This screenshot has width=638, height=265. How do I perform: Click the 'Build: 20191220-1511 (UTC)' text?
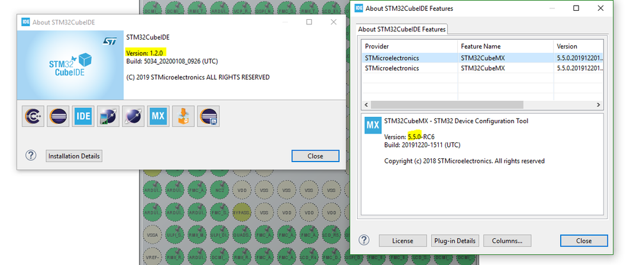coord(422,145)
